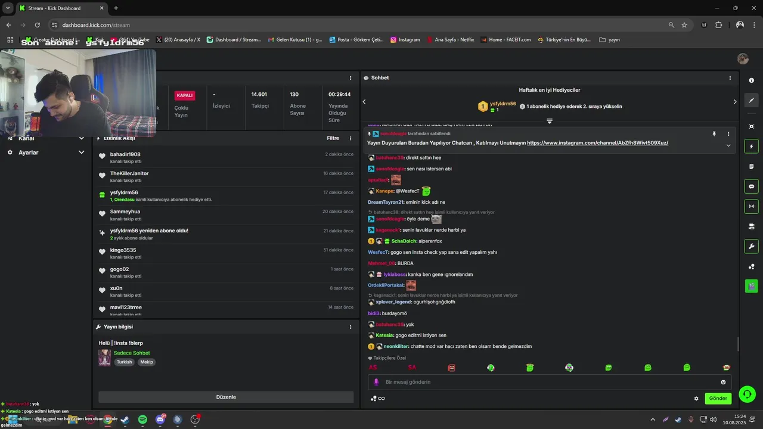Open browser zoom magnifier icon
Viewport: 763px width, 429px height.
pos(671,25)
